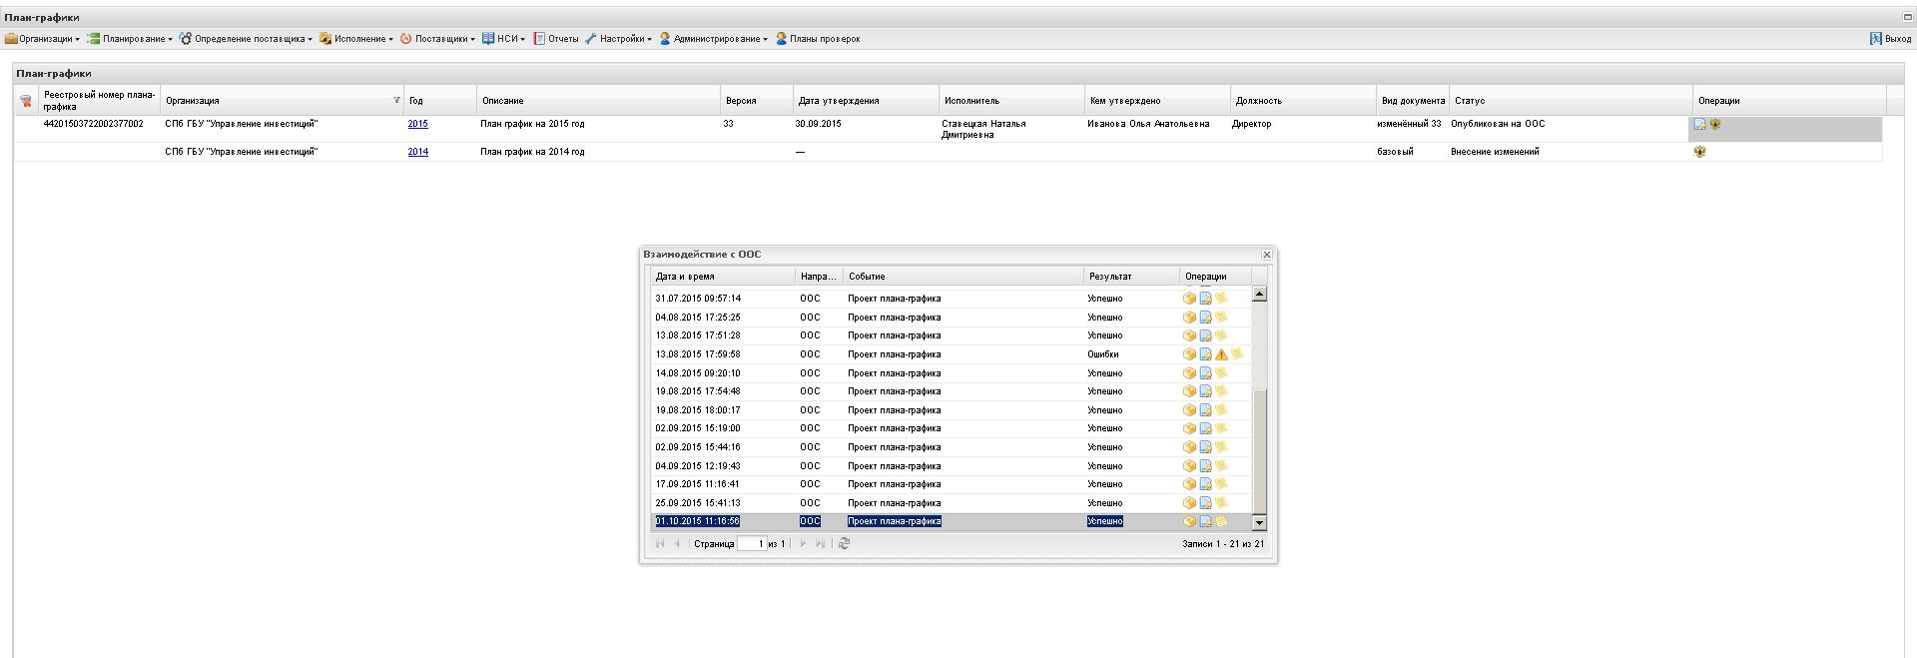Image resolution: width=1917 pixels, height=658 pixels.
Task: Collapse the План-графики window panel
Action: pyautogui.click(x=1908, y=17)
